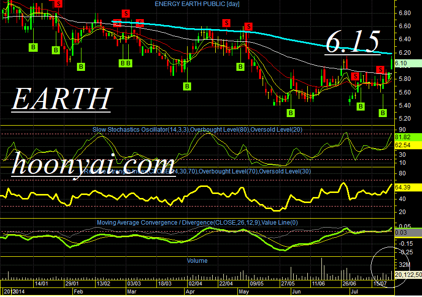Select the May month label
Image resolution: width=422 pixels, height=297 pixels.
[x=244, y=291]
